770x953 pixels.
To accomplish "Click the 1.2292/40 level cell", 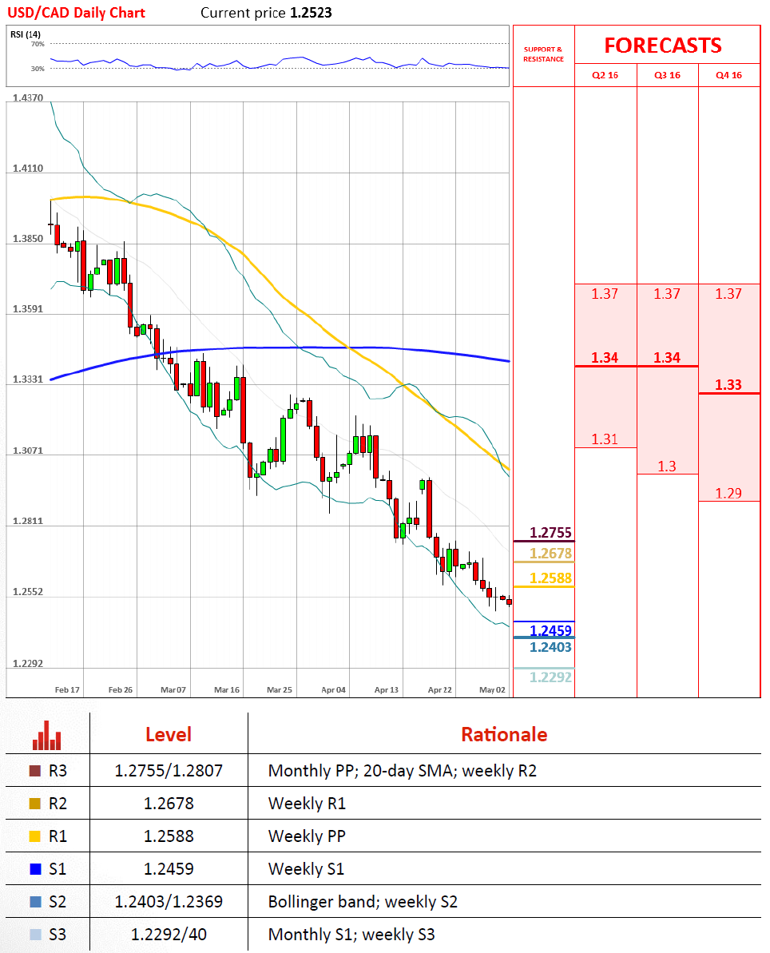I will 169,935.
